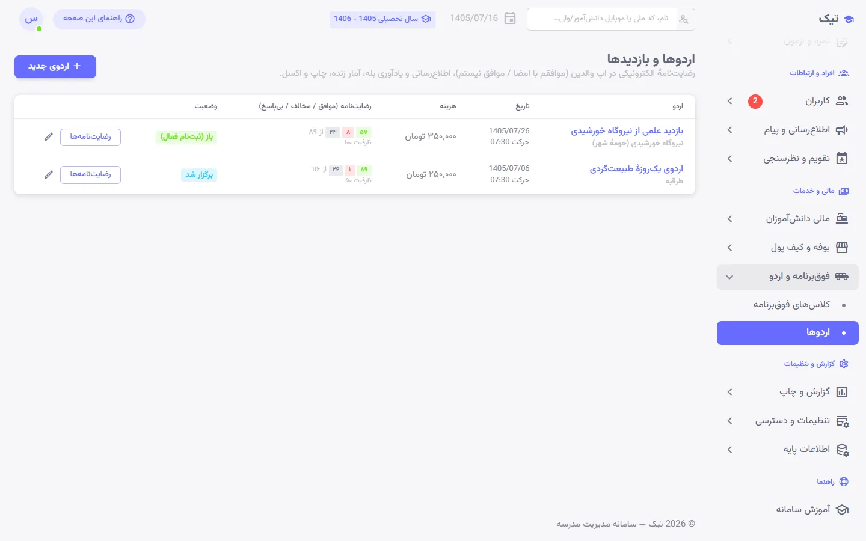This screenshot has width=866, height=541.
Task: Expand the تقویم و نظرسنجی chevron
Action: (729, 159)
